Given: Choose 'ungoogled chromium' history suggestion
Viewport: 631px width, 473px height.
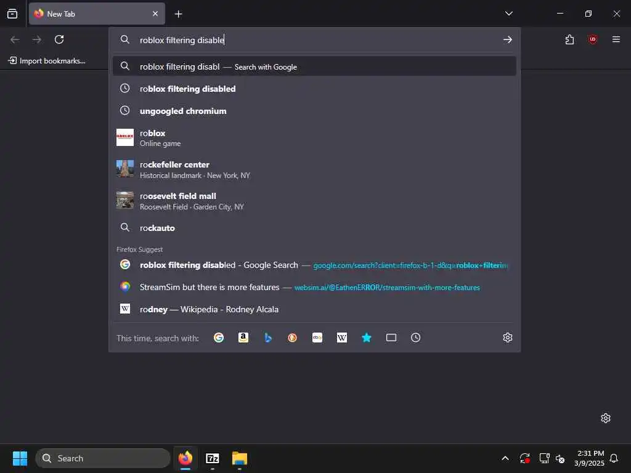Looking at the screenshot, I should pyautogui.click(x=314, y=111).
